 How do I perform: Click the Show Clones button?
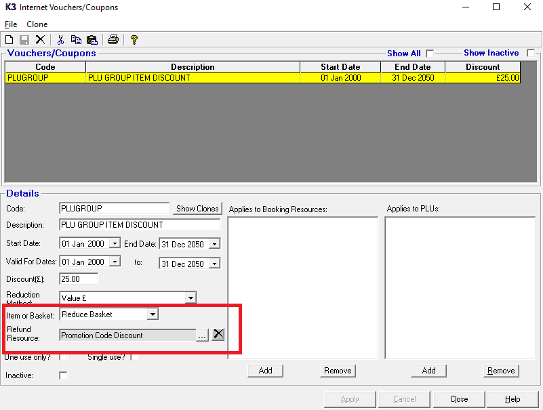pos(197,209)
